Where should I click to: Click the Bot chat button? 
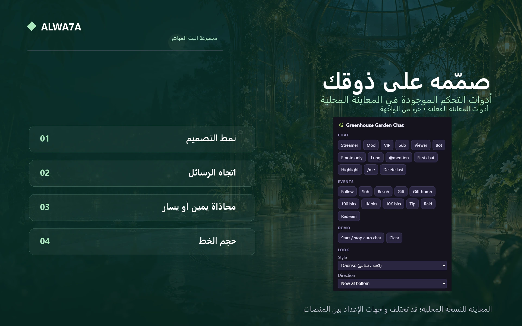[439, 145]
